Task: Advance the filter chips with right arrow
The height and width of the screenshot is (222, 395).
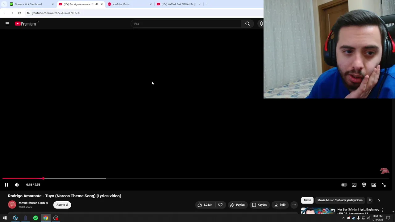Action: click(379, 201)
